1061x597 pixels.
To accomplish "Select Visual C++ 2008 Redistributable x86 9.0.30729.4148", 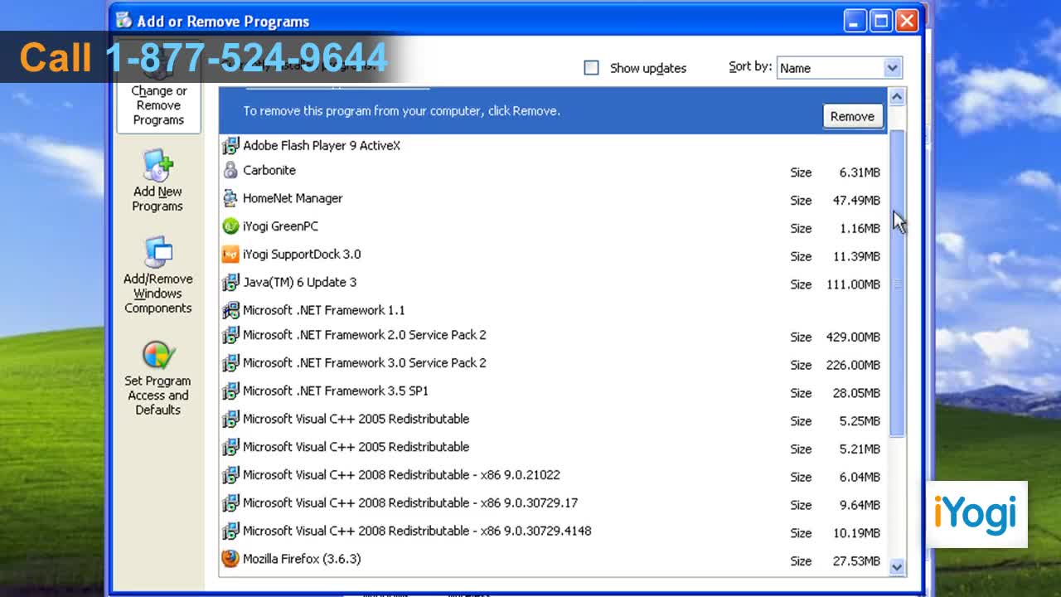I will (417, 531).
